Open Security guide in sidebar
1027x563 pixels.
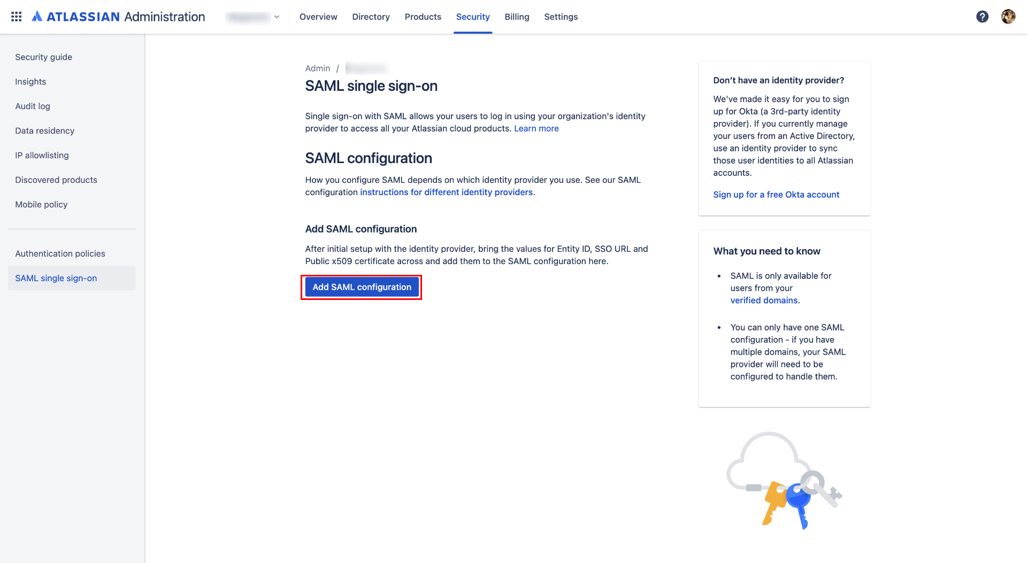(x=72, y=57)
